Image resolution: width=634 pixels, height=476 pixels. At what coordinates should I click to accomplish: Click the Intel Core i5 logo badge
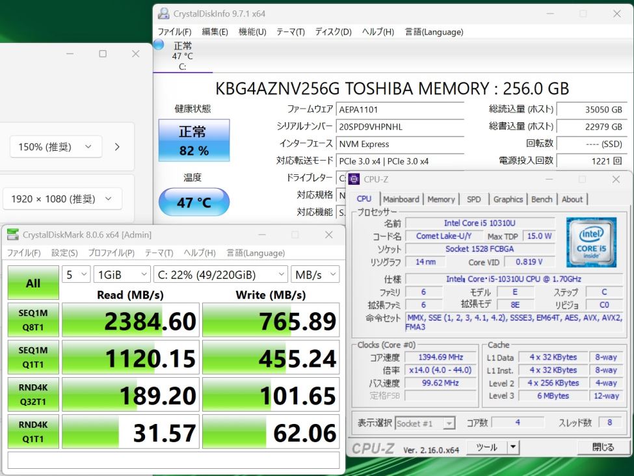click(590, 241)
